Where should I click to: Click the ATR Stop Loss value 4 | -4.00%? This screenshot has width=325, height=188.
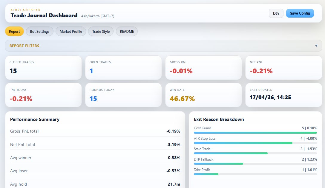click(309, 139)
